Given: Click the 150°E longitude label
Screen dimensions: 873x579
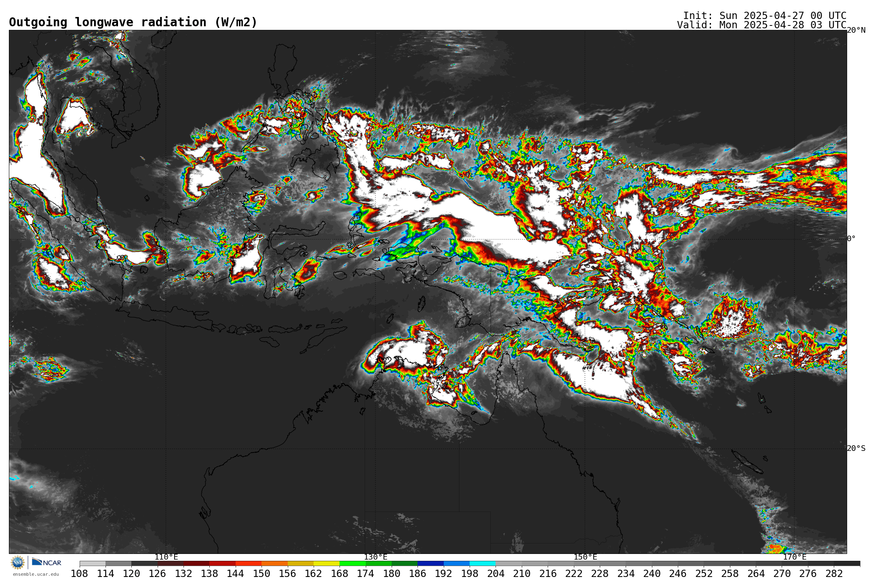Looking at the screenshot, I should click(585, 557).
